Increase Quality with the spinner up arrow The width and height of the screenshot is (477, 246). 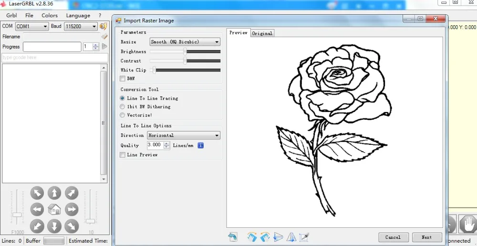(166, 143)
